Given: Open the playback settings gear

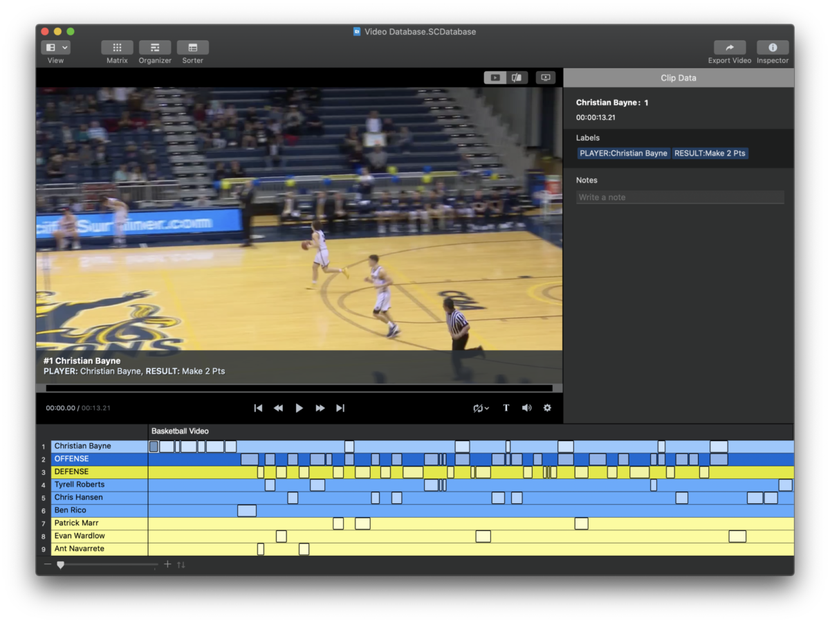Looking at the screenshot, I should [547, 408].
